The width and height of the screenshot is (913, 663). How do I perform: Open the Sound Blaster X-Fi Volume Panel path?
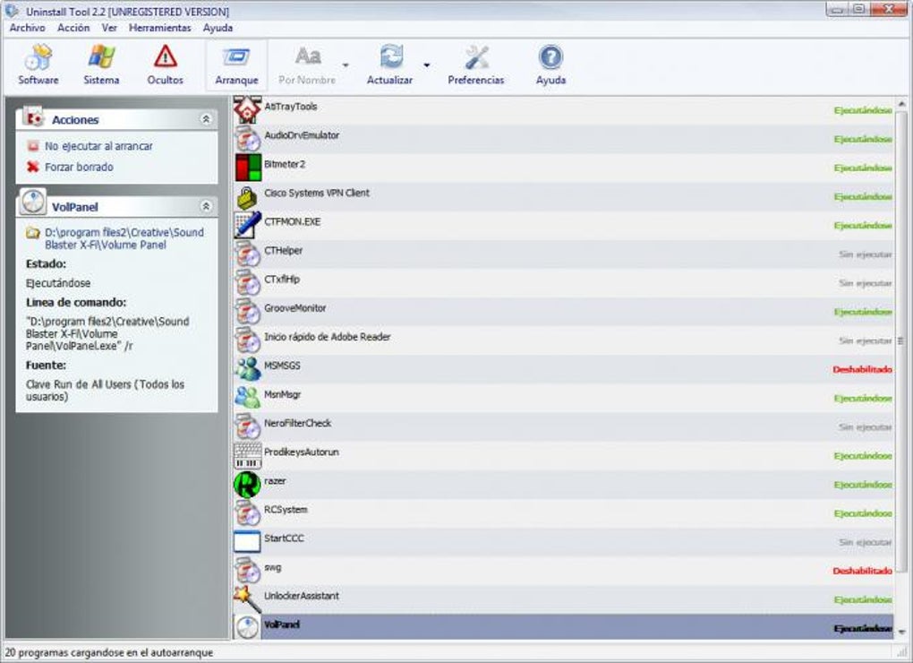(124, 239)
